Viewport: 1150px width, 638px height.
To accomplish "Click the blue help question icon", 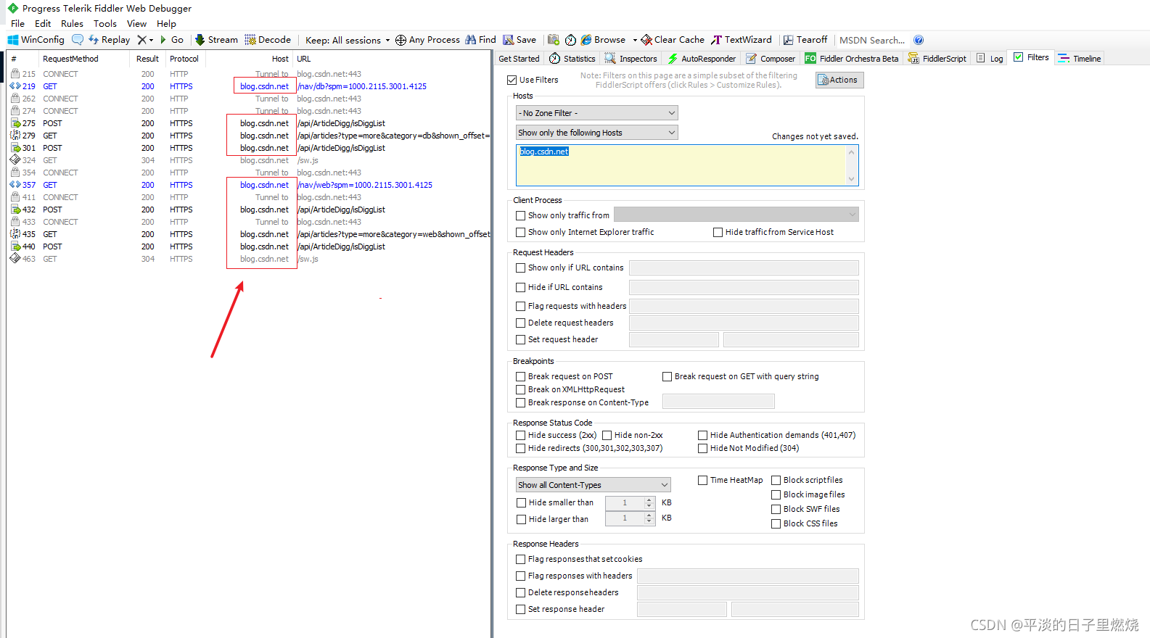I will tap(919, 40).
